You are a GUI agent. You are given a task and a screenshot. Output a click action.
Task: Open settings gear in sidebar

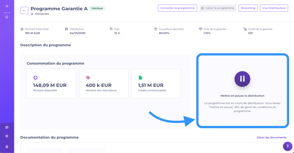click(7, 136)
